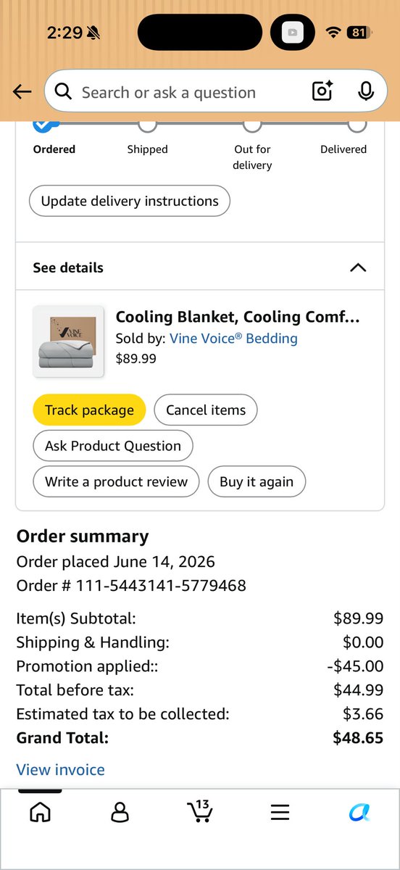This screenshot has height=870, width=400.
Task: Open the View invoice link
Action: click(60, 769)
